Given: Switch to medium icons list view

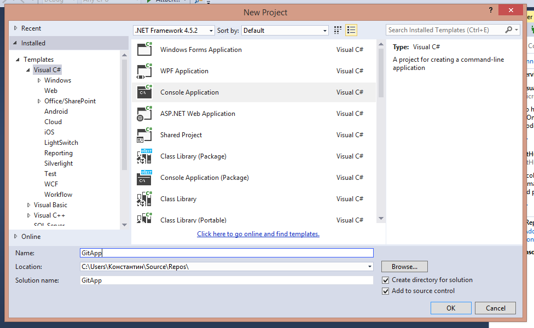Looking at the screenshot, I should click(351, 30).
